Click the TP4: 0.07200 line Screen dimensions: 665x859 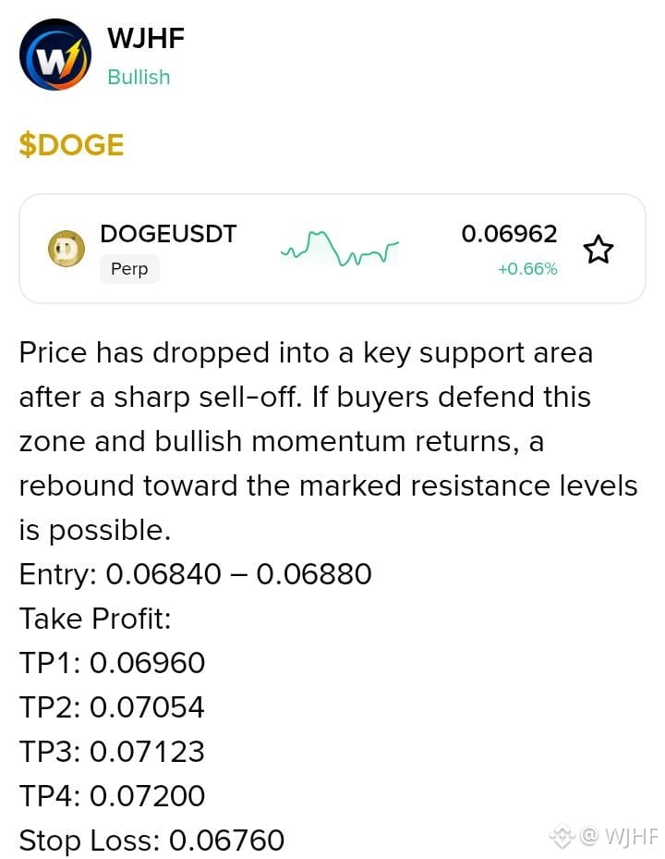[x=112, y=795]
